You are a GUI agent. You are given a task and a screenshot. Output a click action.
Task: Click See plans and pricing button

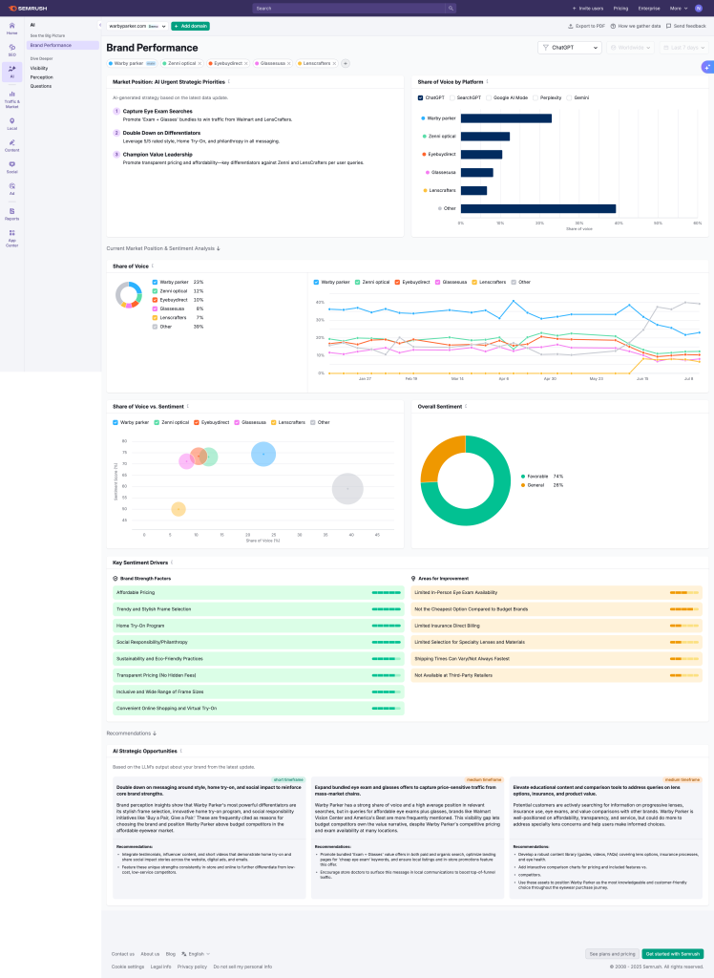click(x=613, y=954)
